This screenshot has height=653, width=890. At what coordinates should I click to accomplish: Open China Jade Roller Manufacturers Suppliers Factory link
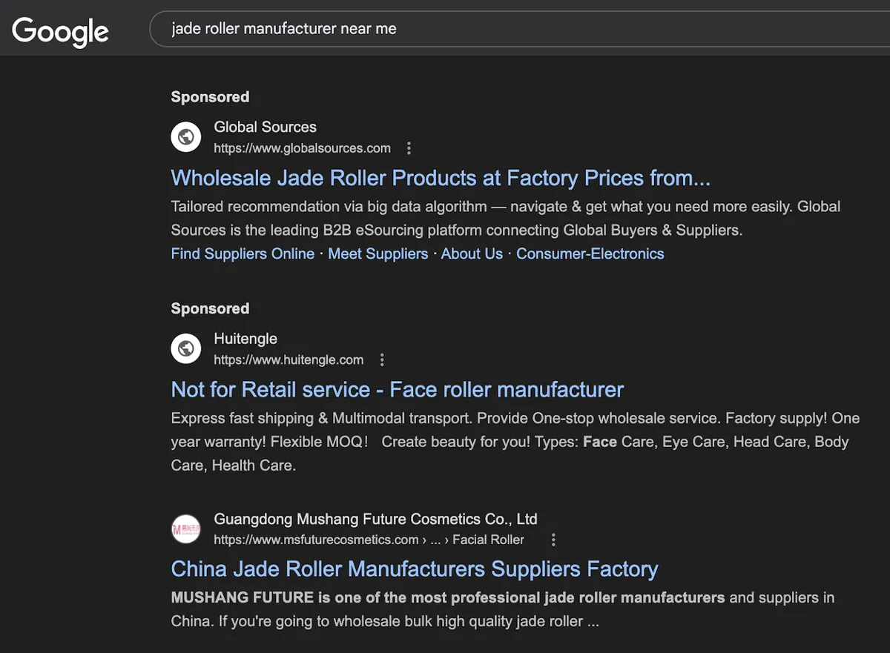(x=415, y=569)
